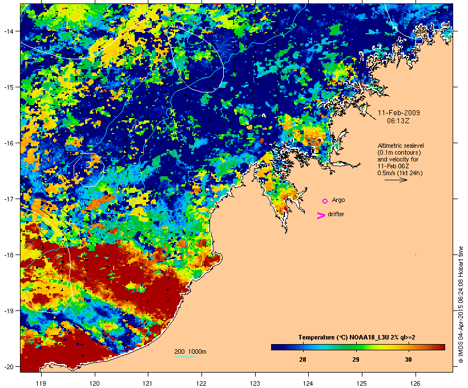Click the IMOS copyright timestamp text
468x388 pixels.
pyautogui.click(x=461, y=305)
